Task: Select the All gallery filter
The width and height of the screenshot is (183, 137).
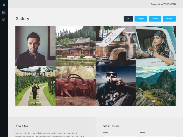Action: (128, 19)
